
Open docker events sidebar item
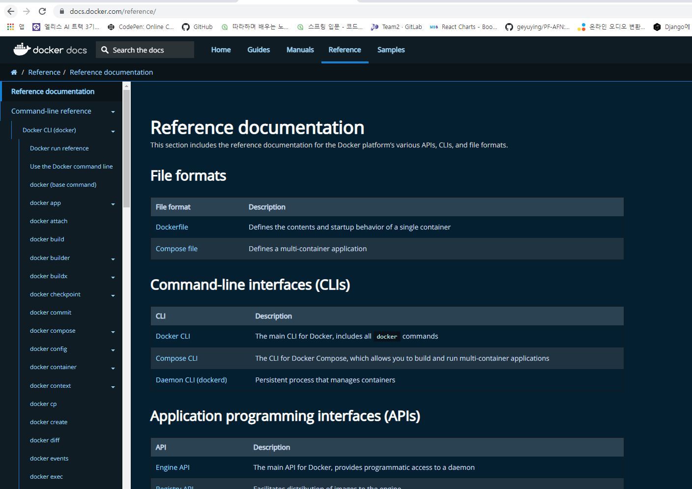pyautogui.click(x=49, y=459)
